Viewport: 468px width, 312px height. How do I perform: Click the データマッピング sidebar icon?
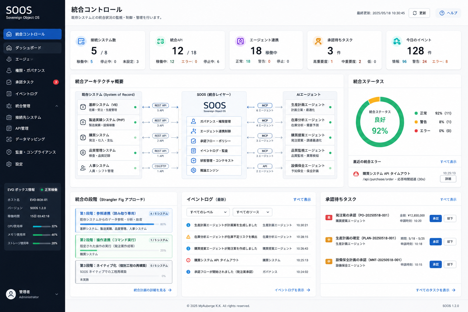[x=9, y=139]
